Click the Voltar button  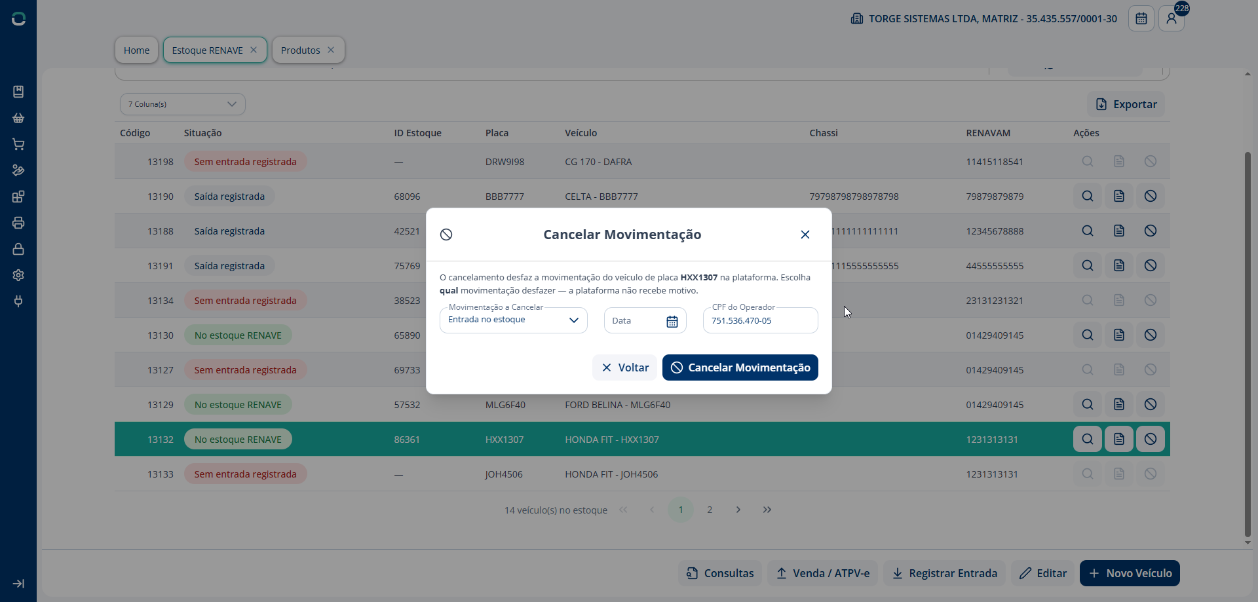coord(625,367)
